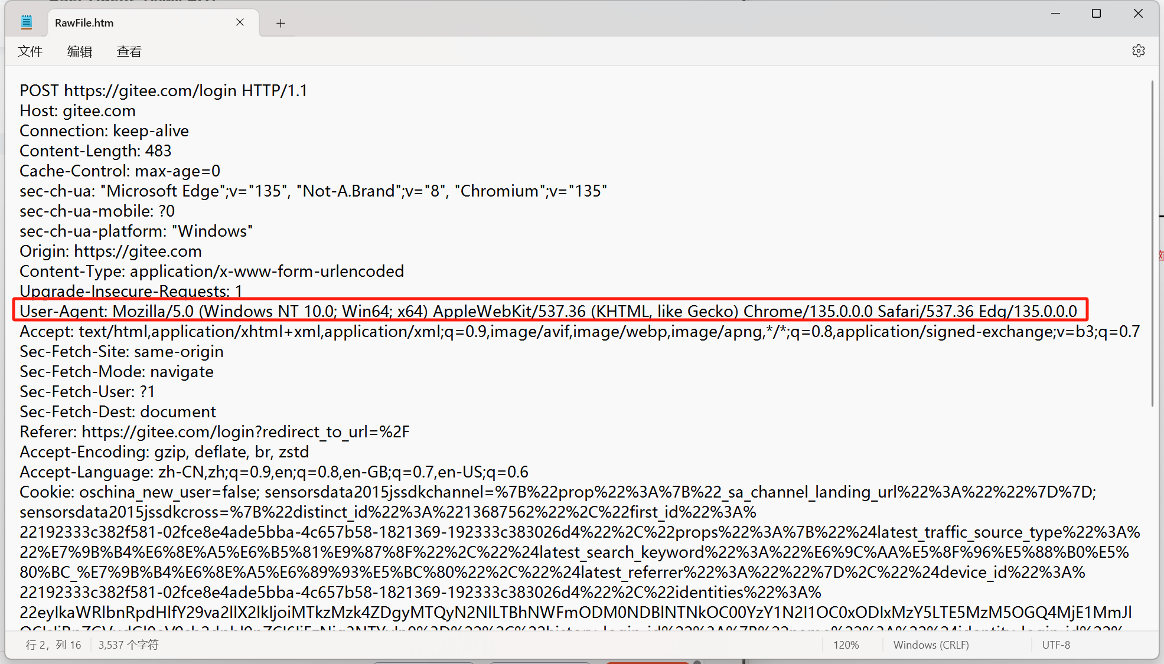The image size is (1164, 664).
Task: Place cursor in the Content-Length: 483 line
Action: (96, 151)
